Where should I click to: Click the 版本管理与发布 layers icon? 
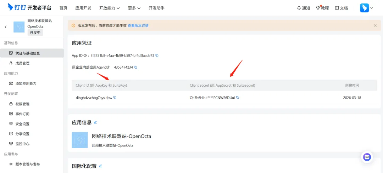tap(11, 164)
